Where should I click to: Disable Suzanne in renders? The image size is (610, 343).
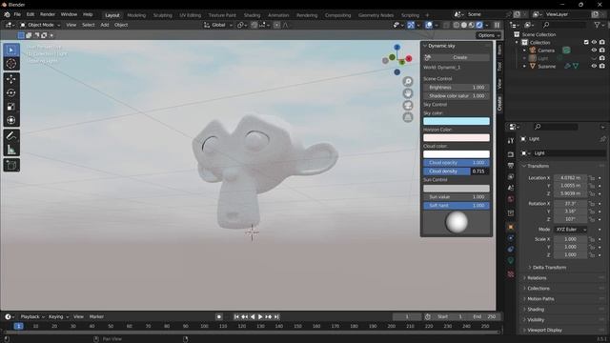point(601,66)
